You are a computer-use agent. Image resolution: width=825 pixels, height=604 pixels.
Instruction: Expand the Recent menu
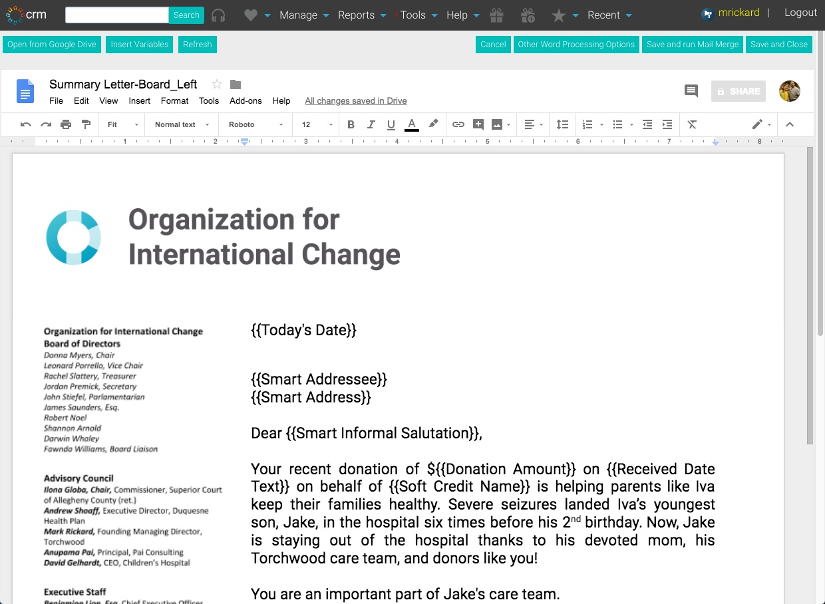coord(610,15)
